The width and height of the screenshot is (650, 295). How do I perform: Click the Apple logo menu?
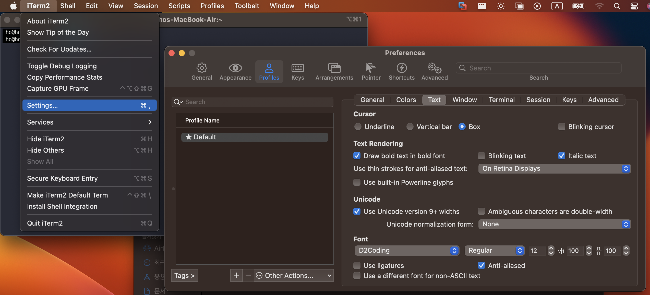[x=13, y=6]
